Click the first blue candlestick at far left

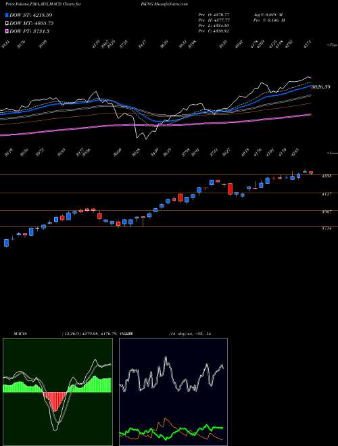click(x=6, y=243)
